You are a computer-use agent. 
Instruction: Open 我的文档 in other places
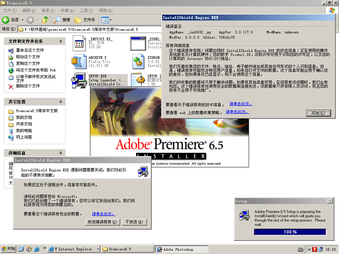tap(24, 117)
